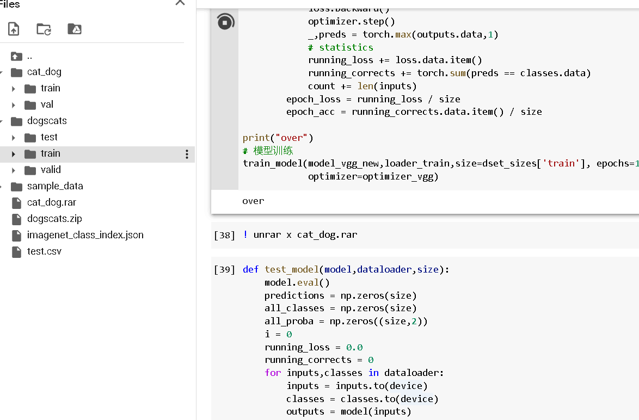
Task: Click the upload file icon
Action: tap(14, 29)
